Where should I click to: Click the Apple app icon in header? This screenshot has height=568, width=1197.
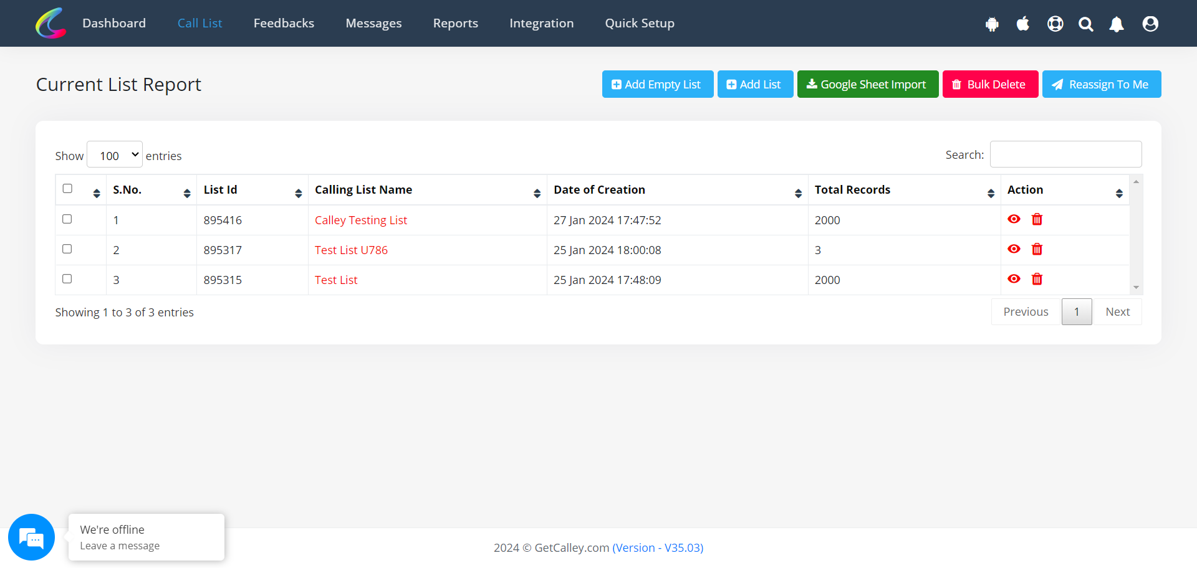point(1022,24)
